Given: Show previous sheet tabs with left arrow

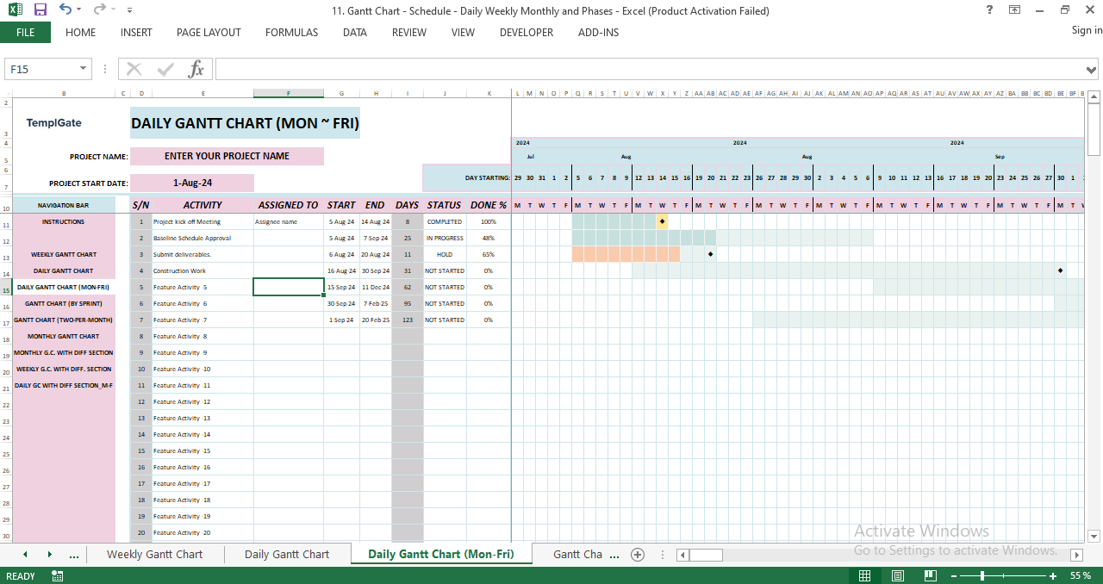Looking at the screenshot, I should [x=25, y=554].
